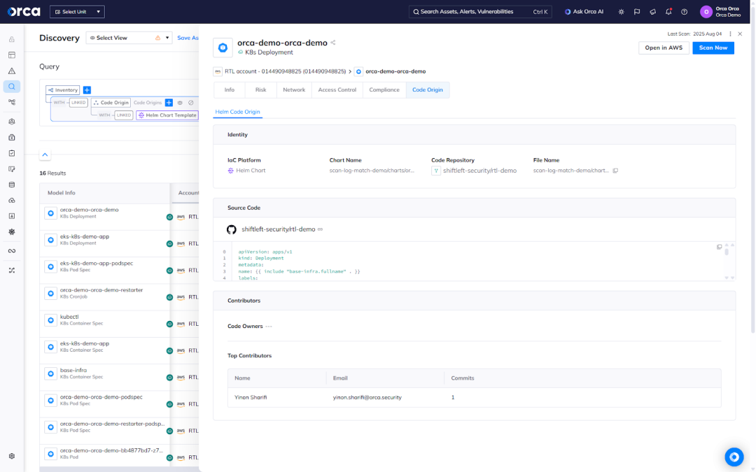756x472 pixels.
Task: Open the alerts triangle icon in sidebar
Action: [x=12, y=71]
